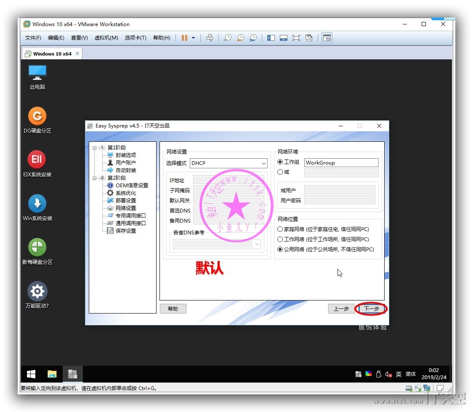The width and height of the screenshot is (473, 412).
Task: Pause the virtual machine in VMware toolbar
Action: [x=184, y=38]
